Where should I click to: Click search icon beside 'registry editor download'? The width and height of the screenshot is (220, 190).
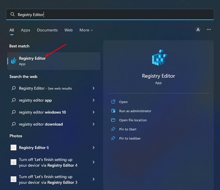[14, 124]
